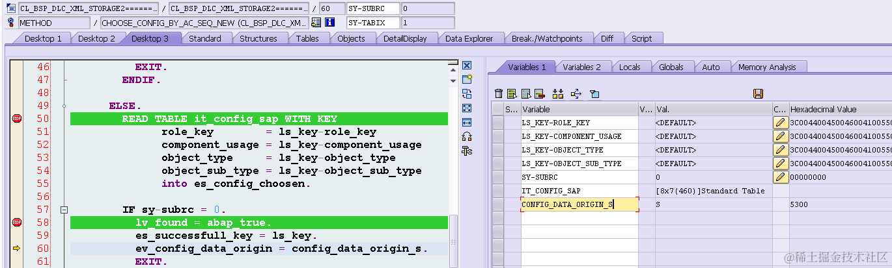Click the orange save floppy disk icon
The image size is (892, 268).
click(758, 94)
